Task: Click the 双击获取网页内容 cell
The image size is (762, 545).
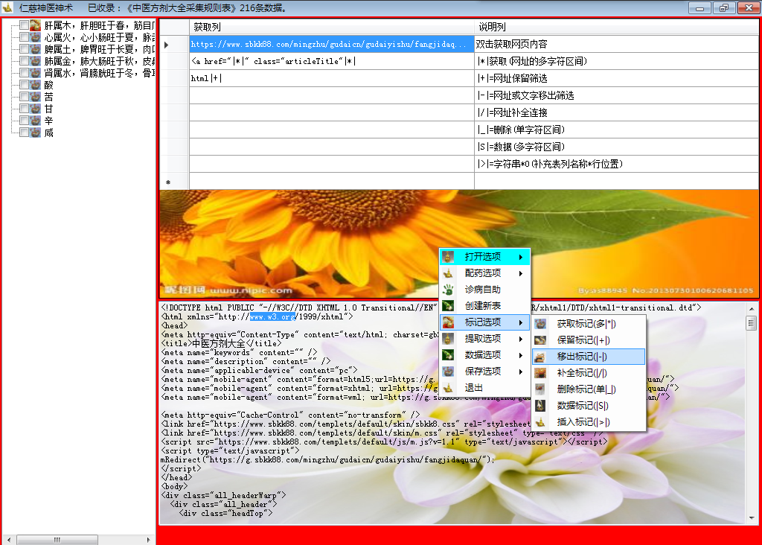Action: coord(616,44)
